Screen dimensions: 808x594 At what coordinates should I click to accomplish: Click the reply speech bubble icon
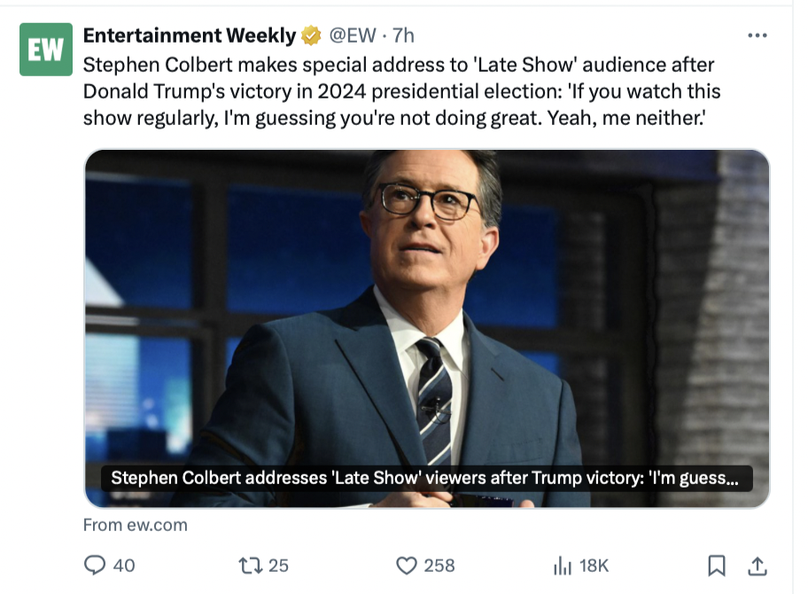pyautogui.click(x=95, y=565)
